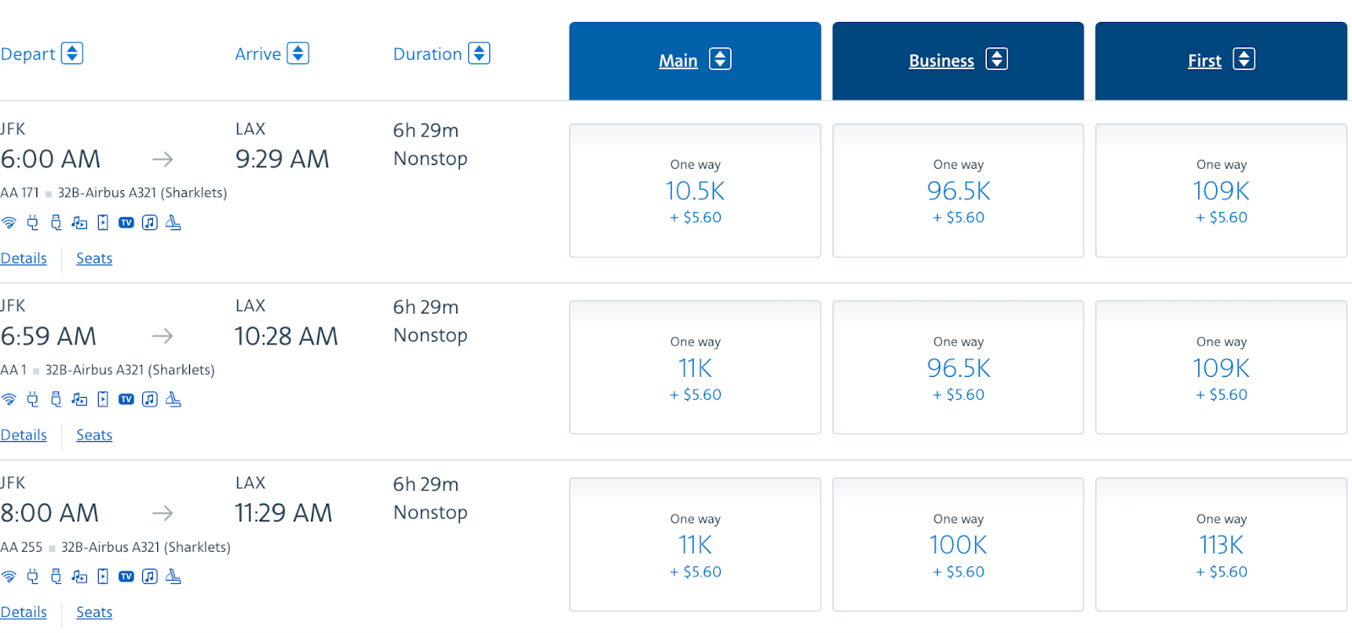Choose the 113K First fare on the 8:00 AM flight
Screen dimensions: 1352x633
tap(1221, 545)
